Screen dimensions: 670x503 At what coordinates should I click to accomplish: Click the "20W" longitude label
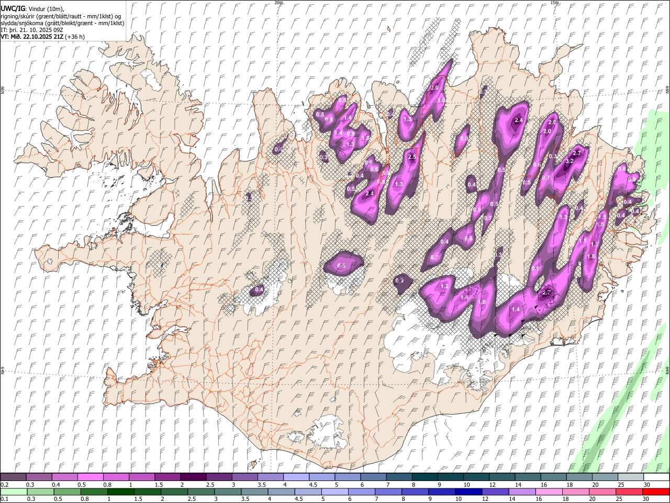point(278,3)
